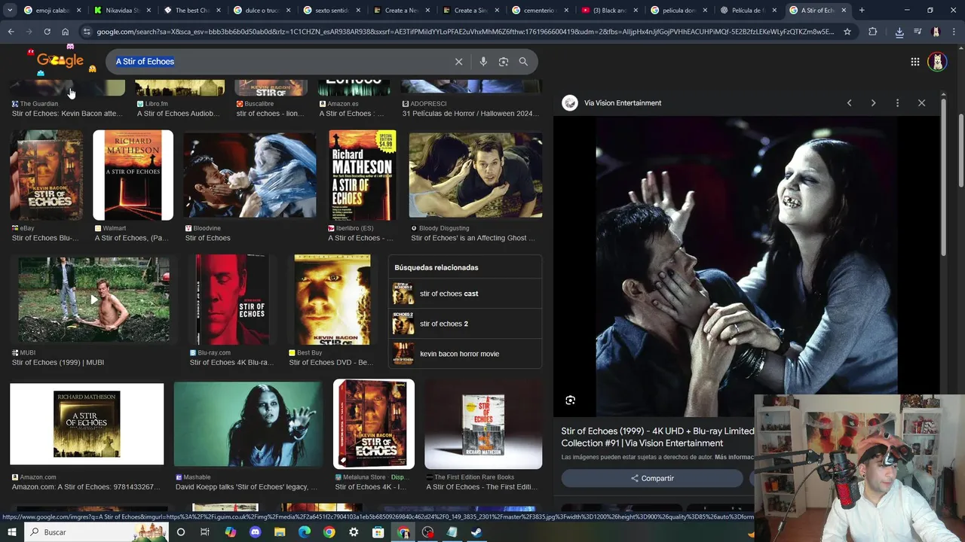This screenshot has width=965, height=542.
Task: Start voice search with the microphone icon
Action: [483, 62]
